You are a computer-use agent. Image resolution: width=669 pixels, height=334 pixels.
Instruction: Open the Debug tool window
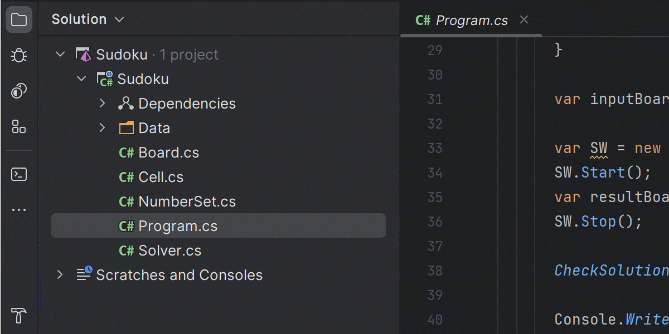pos(19,55)
